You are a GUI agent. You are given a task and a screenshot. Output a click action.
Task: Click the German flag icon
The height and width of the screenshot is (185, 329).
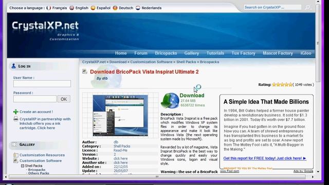pos(115,8)
